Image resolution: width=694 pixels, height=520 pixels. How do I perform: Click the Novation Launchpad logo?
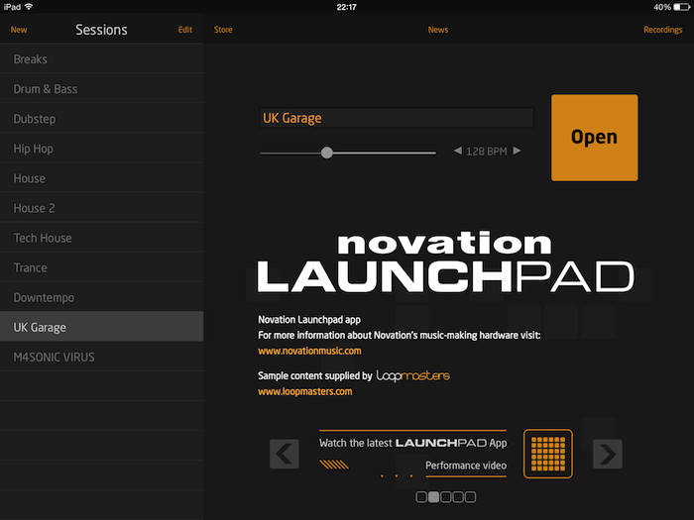pos(446,261)
